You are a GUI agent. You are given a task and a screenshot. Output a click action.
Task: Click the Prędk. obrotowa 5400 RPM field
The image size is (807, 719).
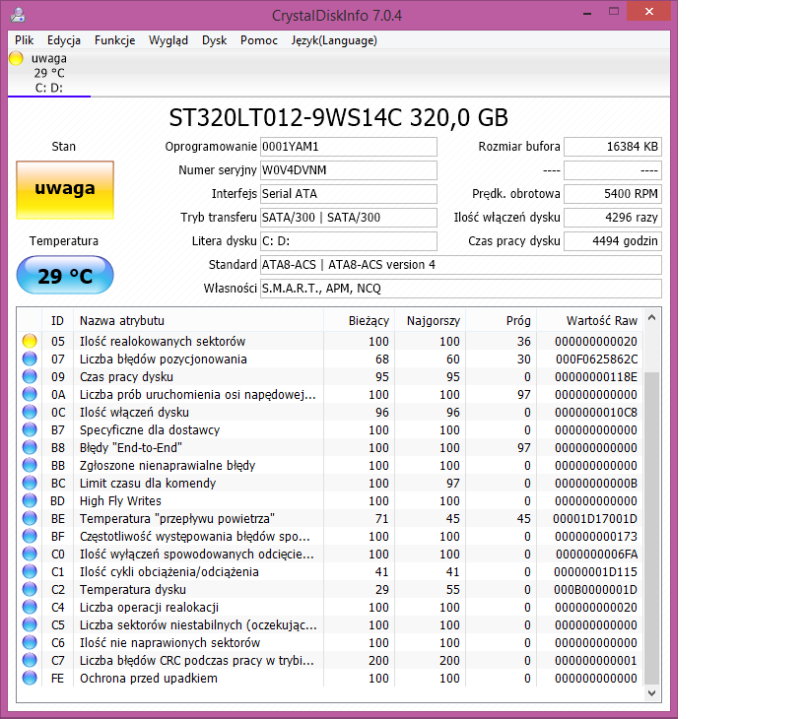[x=613, y=194]
